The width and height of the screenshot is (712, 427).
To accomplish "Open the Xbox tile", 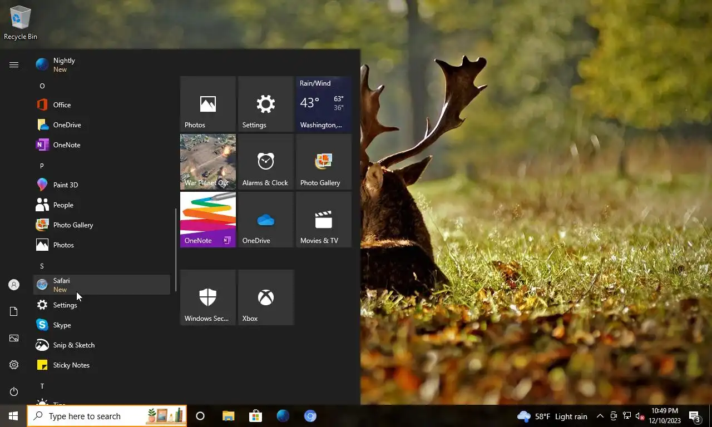I will coord(266,297).
